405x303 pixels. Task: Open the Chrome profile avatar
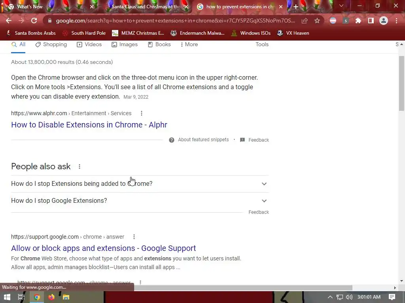[384, 21]
